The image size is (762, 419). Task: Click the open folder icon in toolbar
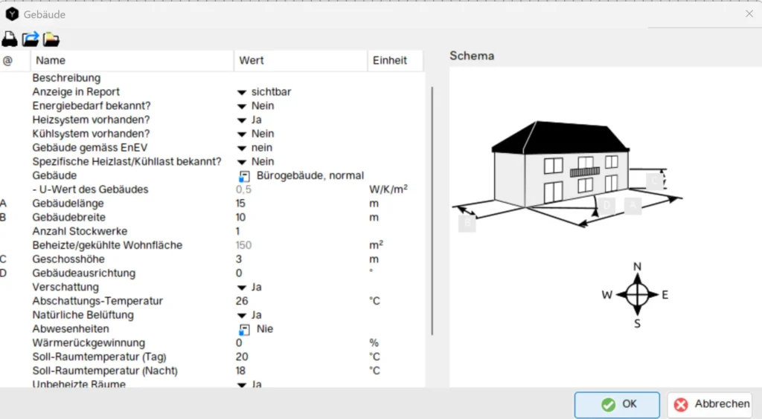point(51,39)
